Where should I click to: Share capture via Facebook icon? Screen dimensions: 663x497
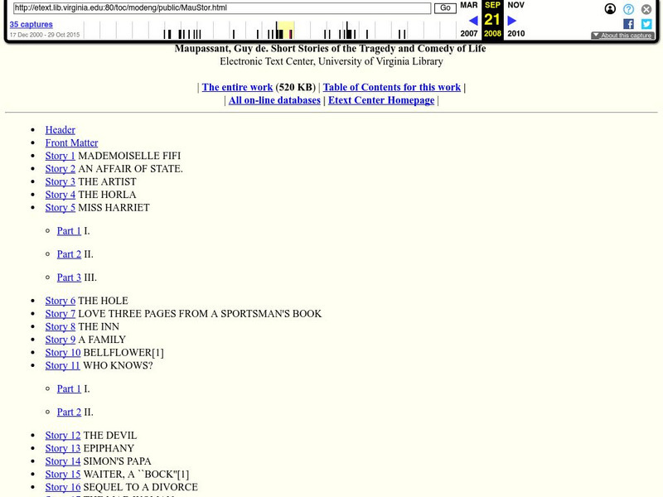coord(628,24)
